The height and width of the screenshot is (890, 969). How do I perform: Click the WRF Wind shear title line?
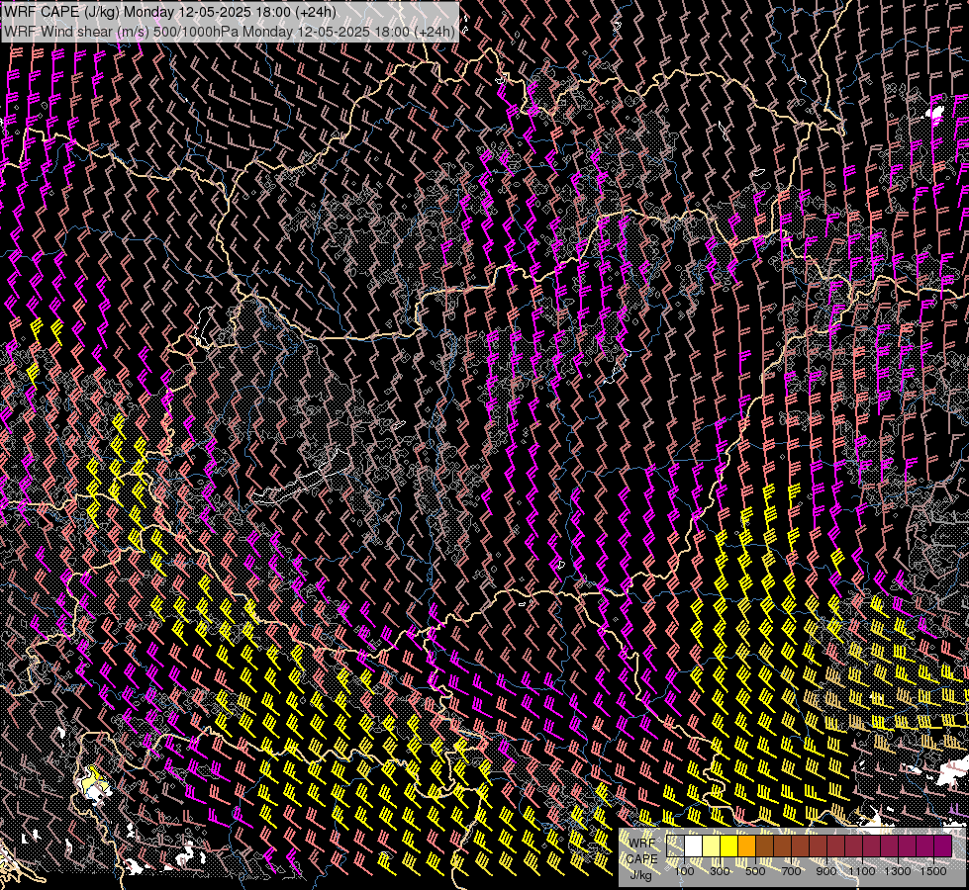click(230, 32)
